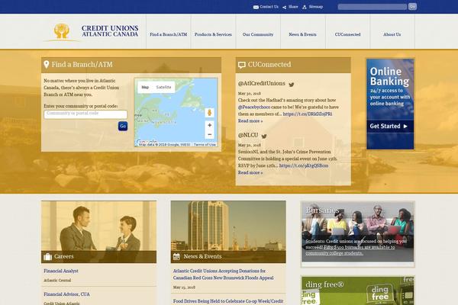Click the Contact Us envelope icon
Viewport: 458px width, 305px height.
(256, 7)
